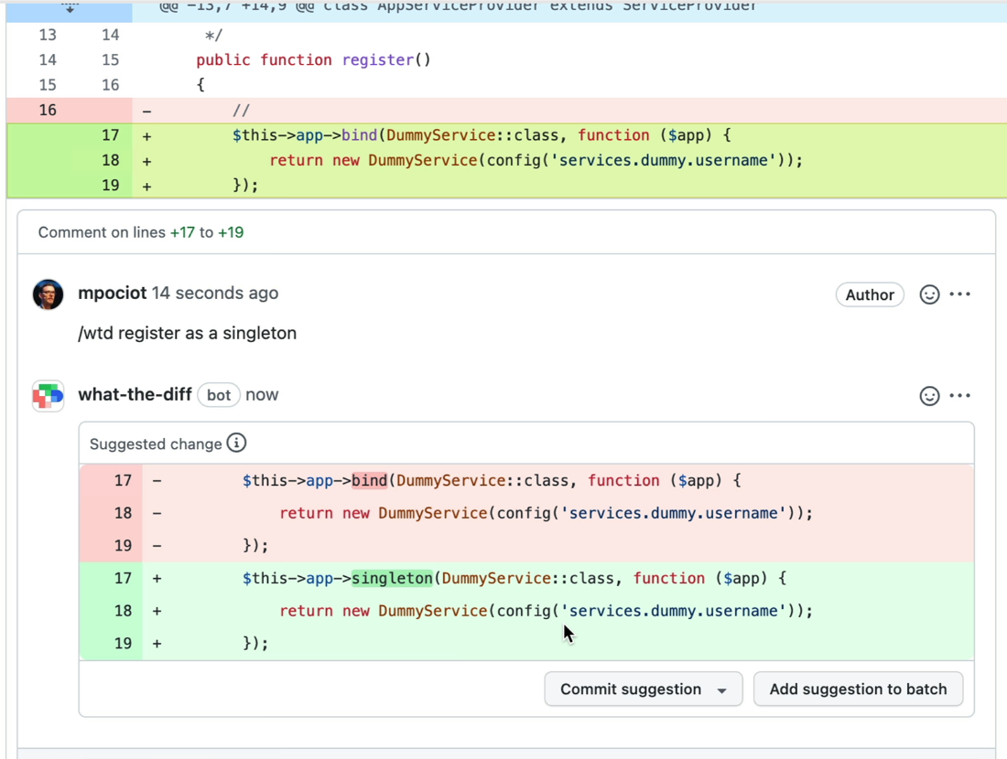
Task: Click highlighted 'bind' in suggested removal
Action: [x=369, y=481]
